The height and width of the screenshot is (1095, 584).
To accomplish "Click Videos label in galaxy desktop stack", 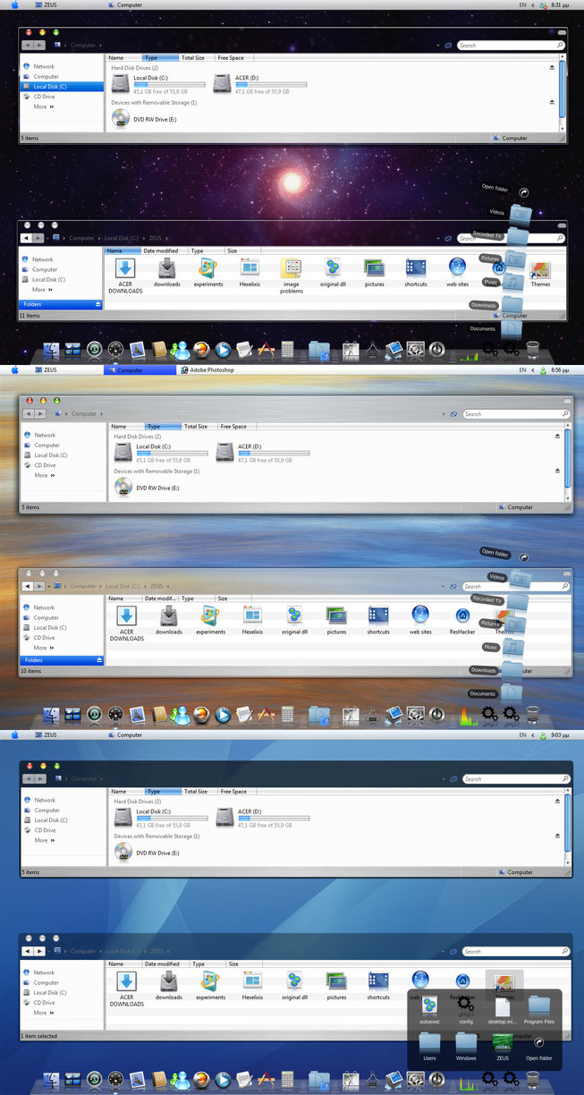I will pos(497,212).
